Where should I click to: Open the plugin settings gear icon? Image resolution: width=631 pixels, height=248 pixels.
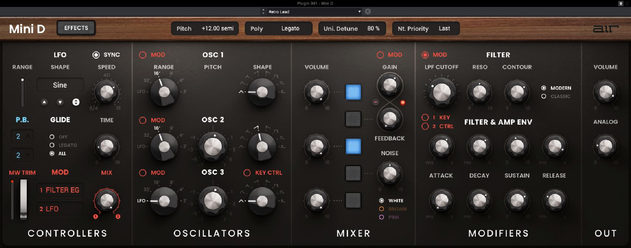click(368, 12)
